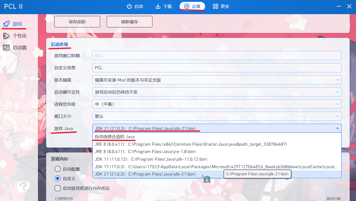Open the 进程优先级 dropdown

[217, 104]
